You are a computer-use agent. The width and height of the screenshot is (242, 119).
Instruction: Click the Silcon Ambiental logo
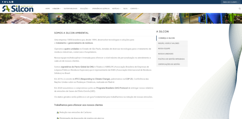click(x=18, y=9)
